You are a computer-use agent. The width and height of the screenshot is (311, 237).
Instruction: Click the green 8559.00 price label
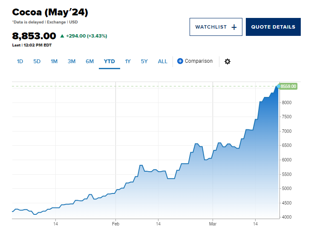pos(288,86)
